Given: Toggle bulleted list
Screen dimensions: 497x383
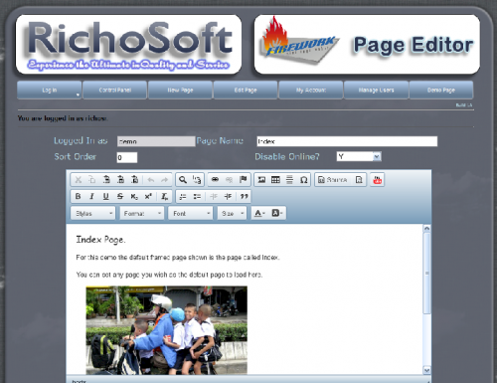Looking at the screenshot, I should click(197, 196).
